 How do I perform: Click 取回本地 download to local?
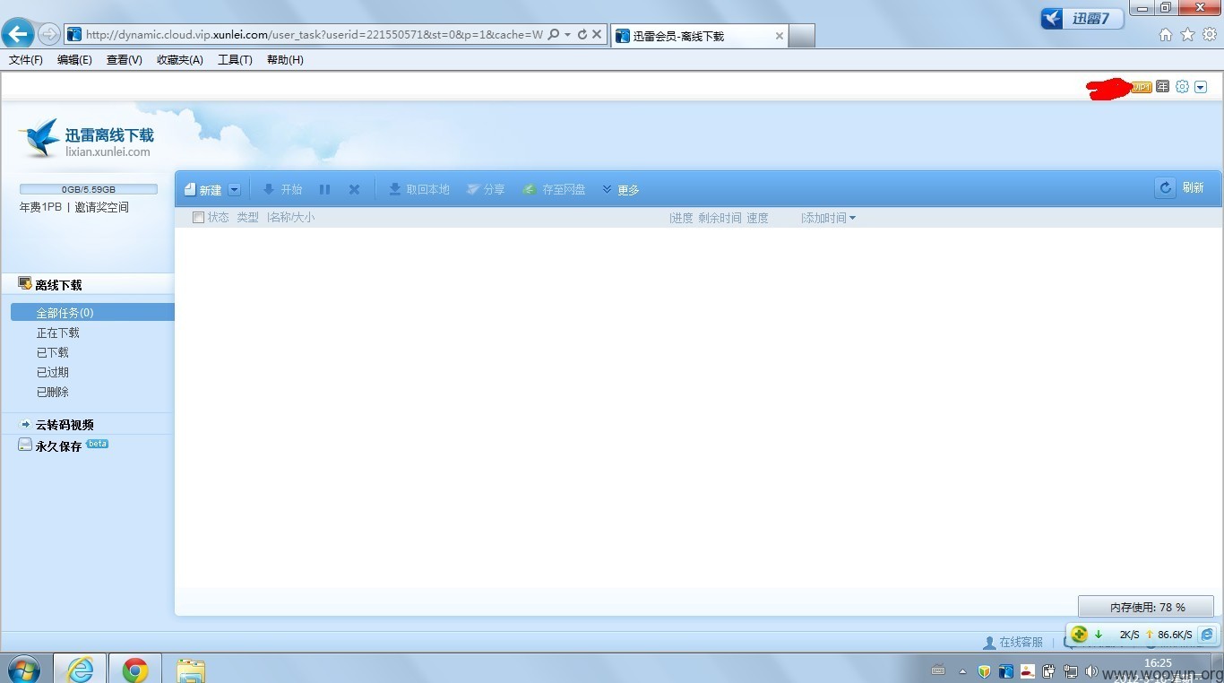coord(418,190)
